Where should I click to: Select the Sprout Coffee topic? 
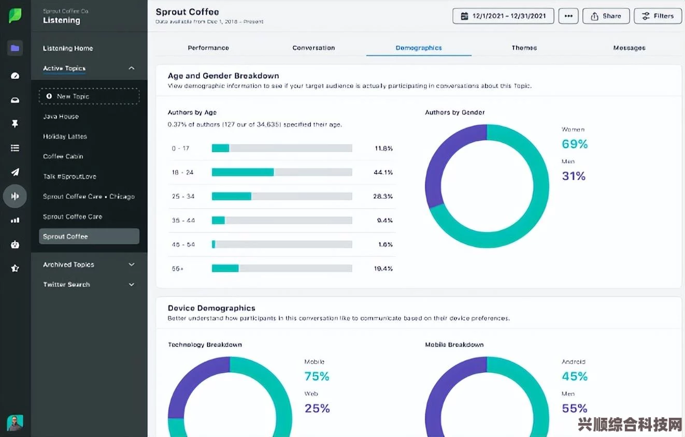pyautogui.click(x=89, y=237)
